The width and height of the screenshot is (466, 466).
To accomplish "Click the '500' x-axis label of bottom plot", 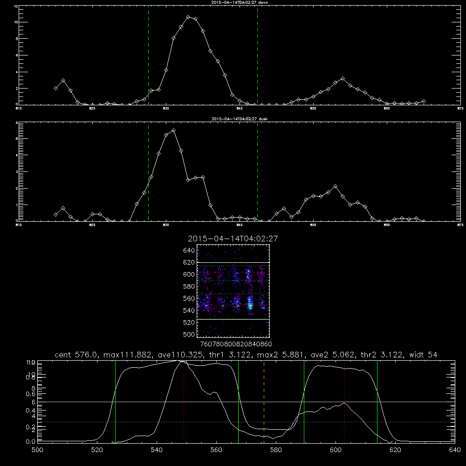I will [x=37, y=450].
